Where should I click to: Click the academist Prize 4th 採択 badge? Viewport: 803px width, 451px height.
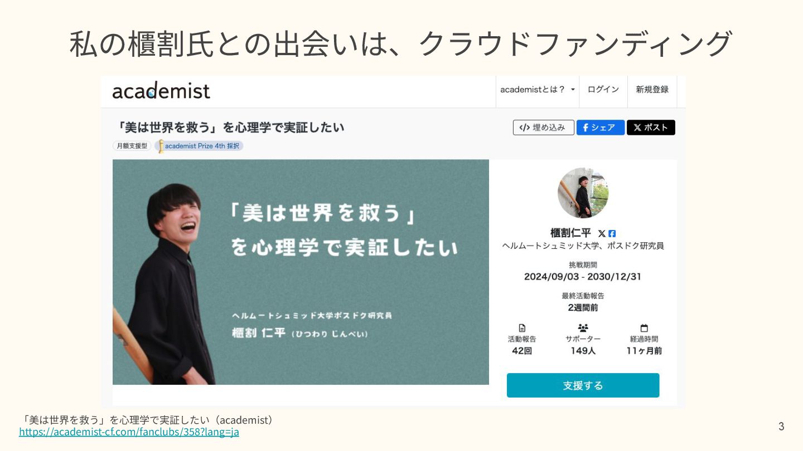199,146
